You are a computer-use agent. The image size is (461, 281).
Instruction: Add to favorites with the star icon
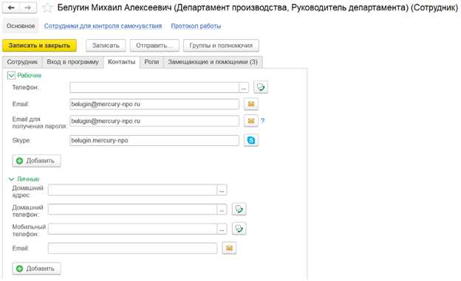coord(47,8)
